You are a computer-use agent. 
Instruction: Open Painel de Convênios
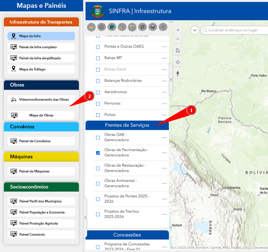click(41, 141)
